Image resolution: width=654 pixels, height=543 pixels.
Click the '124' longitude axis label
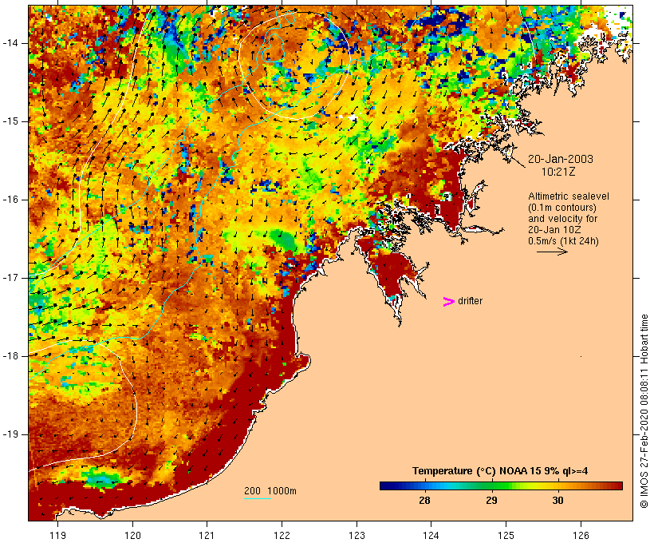[x=431, y=535]
